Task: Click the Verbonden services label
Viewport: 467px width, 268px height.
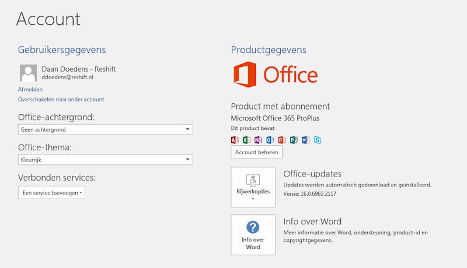Action: (57, 177)
